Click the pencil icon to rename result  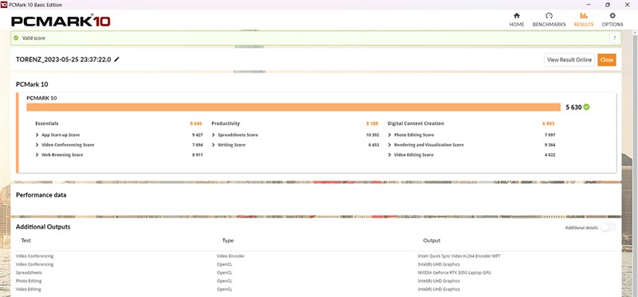[x=116, y=59]
